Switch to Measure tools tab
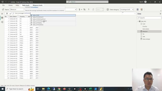This screenshot has height=91, width=162. (x=38, y=5)
